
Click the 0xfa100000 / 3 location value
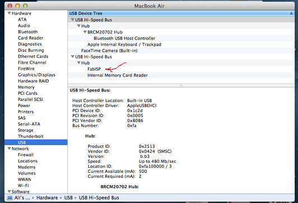click(155, 166)
